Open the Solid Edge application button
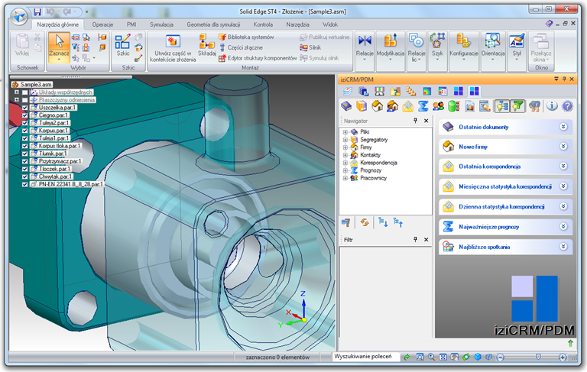The height and width of the screenshot is (372, 587). 18,17
